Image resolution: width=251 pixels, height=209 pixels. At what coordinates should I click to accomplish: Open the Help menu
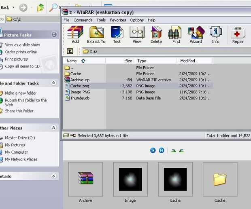(x=151, y=20)
